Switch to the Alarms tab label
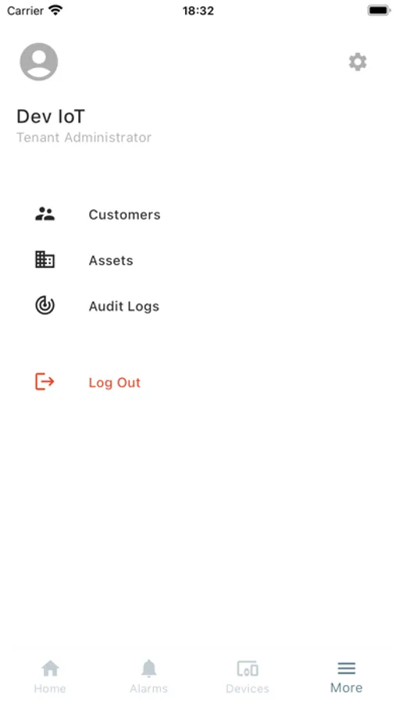This screenshot has height=703, width=396. coord(149,688)
